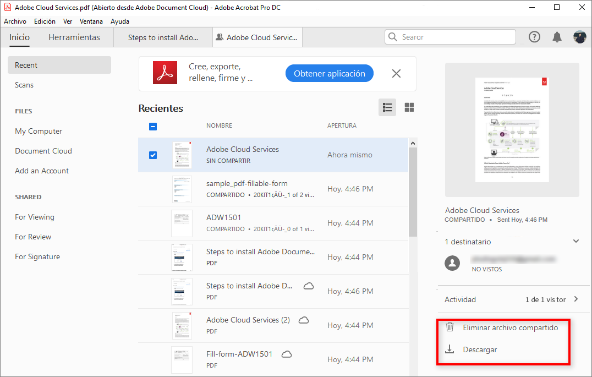Select the ADW1501 file row

point(273,223)
